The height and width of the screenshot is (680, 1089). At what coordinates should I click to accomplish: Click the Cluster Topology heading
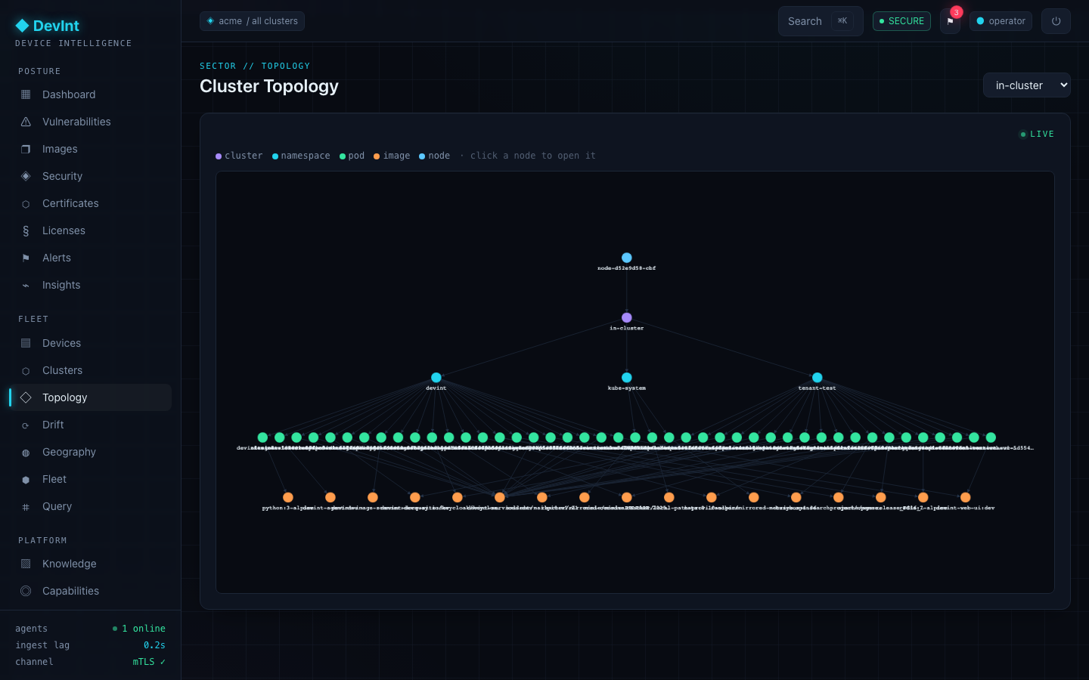click(269, 86)
